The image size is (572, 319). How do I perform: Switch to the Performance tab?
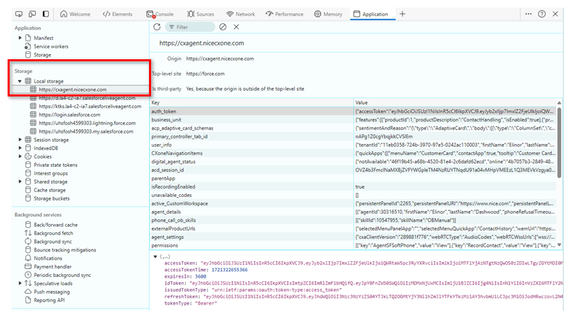(284, 14)
